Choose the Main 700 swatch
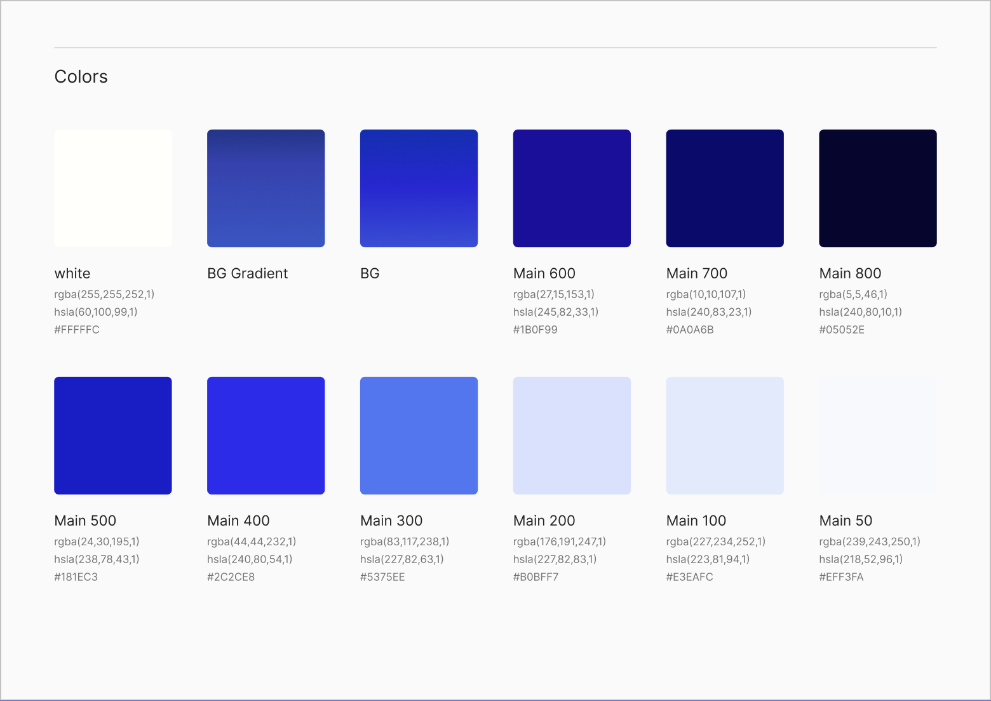This screenshot has width=991, height=701. tap(725, 188)
